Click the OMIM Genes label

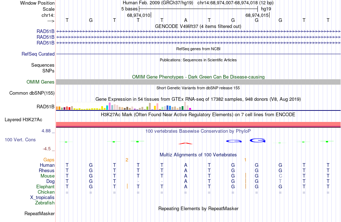(x=40, y=82)
